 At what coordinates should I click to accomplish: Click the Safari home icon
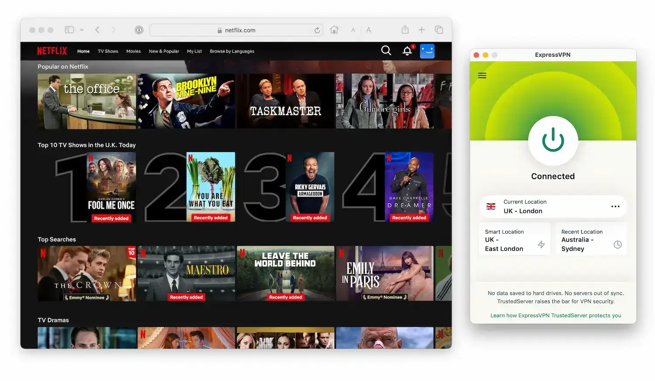[334, 30]
